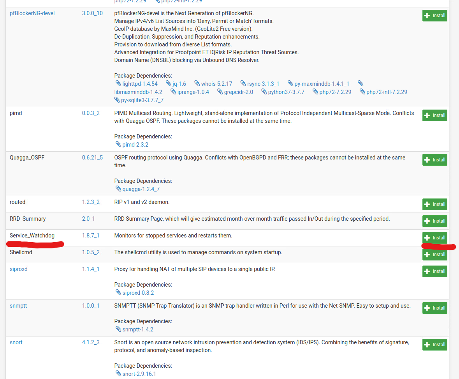Screen dimensions: 459x379
Task: Click the paperclip icon before iprange-1.0.4
Action: 173,92
